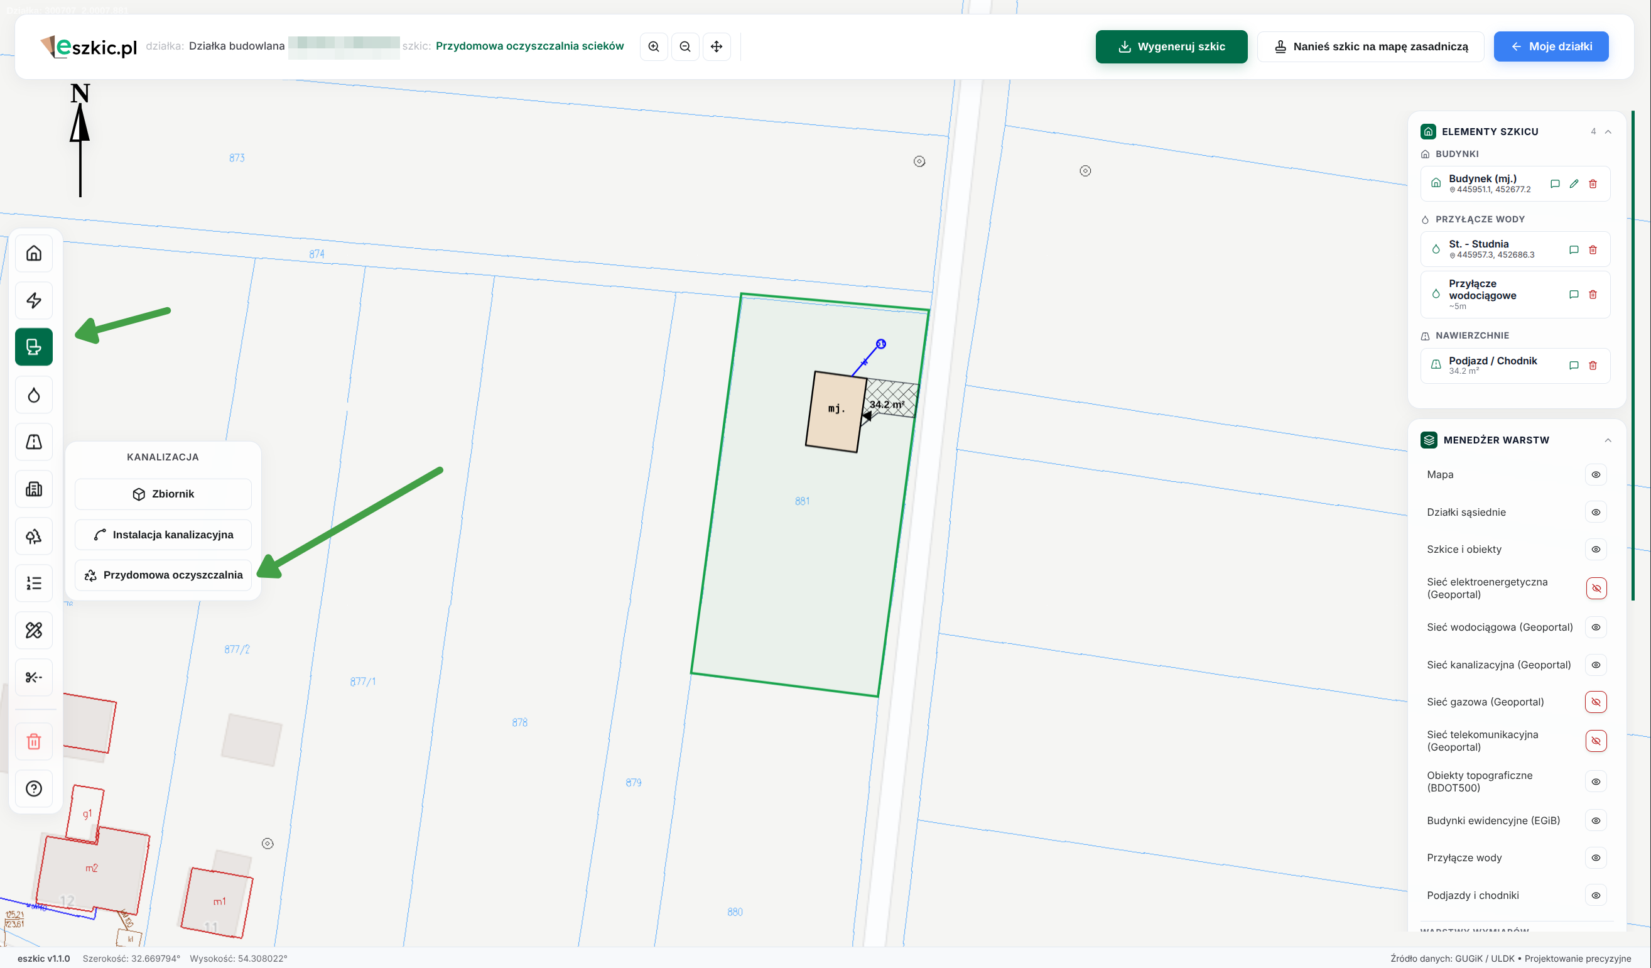The width and height of the screenshot is (1651, 968).
Task: Click the scissors cut tool icon
Action: pos(34,677)
